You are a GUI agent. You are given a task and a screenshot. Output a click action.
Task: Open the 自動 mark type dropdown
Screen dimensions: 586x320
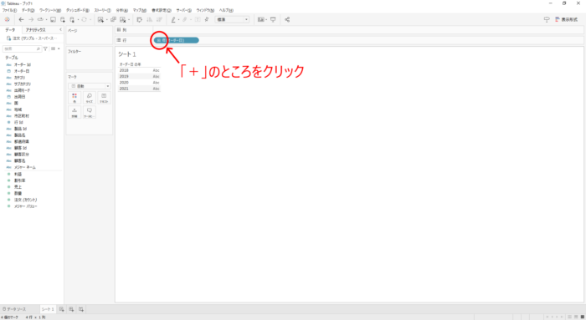(x=90, y=86)
